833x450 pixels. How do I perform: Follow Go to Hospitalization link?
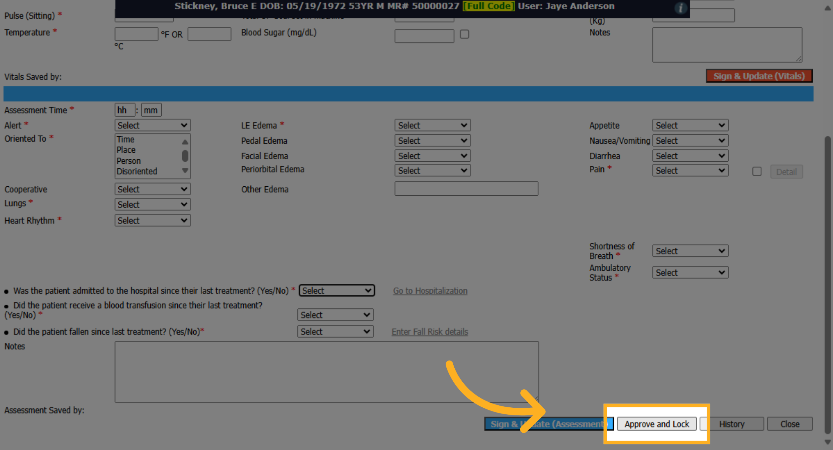(430, 291)
